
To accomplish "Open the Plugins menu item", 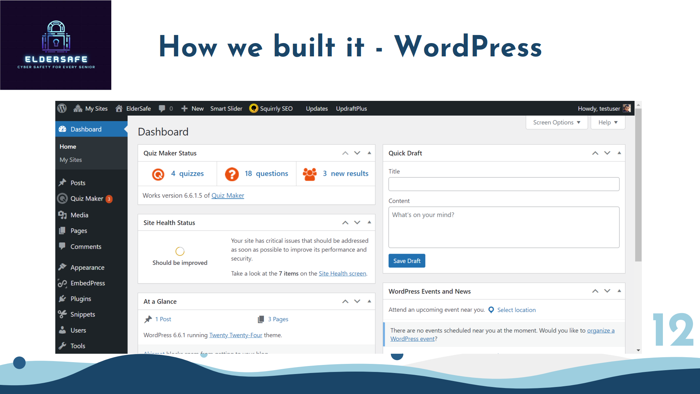I will [x=80, y=299].
